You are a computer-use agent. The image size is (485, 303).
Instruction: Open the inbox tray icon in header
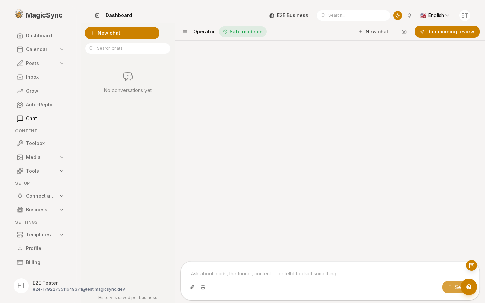tap(404, 32)
